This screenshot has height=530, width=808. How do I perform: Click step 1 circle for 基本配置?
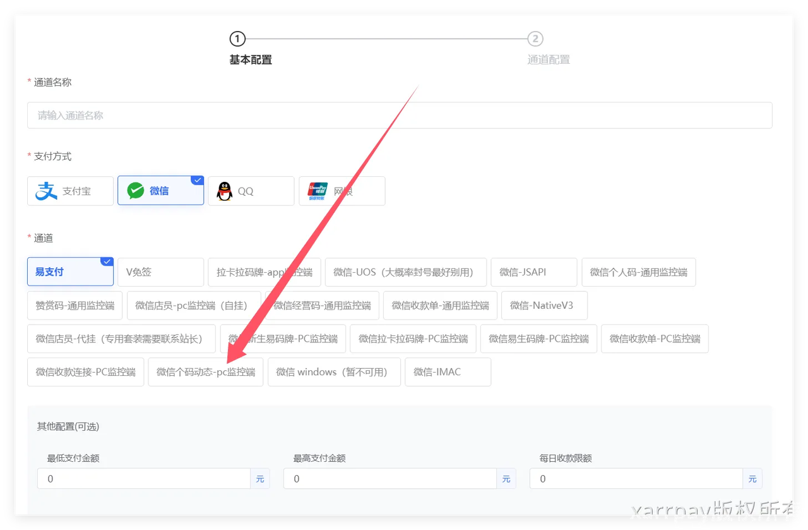237,39
